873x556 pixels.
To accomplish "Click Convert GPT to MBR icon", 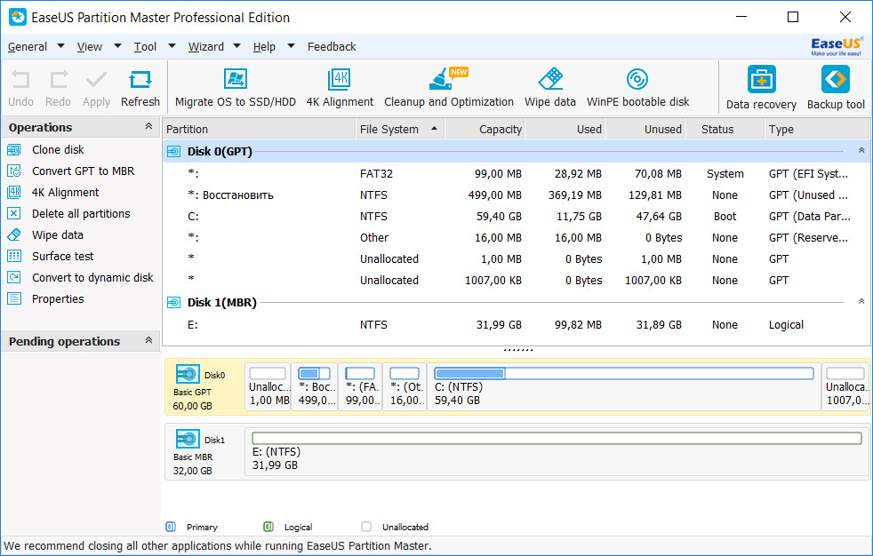I will click(x=14, y=171).
